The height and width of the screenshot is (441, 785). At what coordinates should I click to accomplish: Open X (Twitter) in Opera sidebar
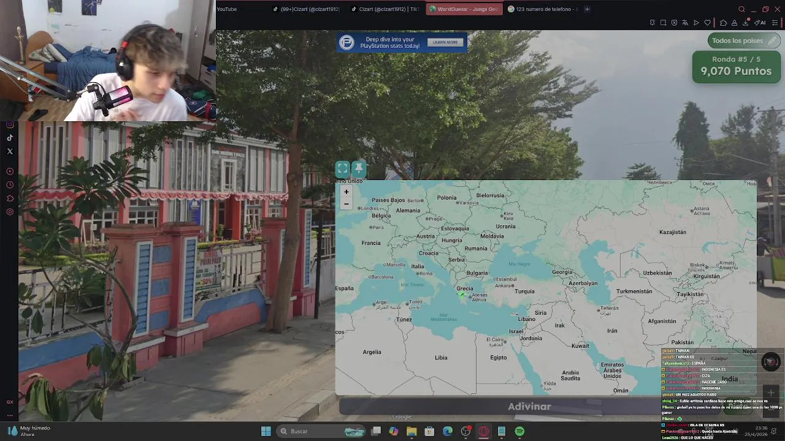10,151
